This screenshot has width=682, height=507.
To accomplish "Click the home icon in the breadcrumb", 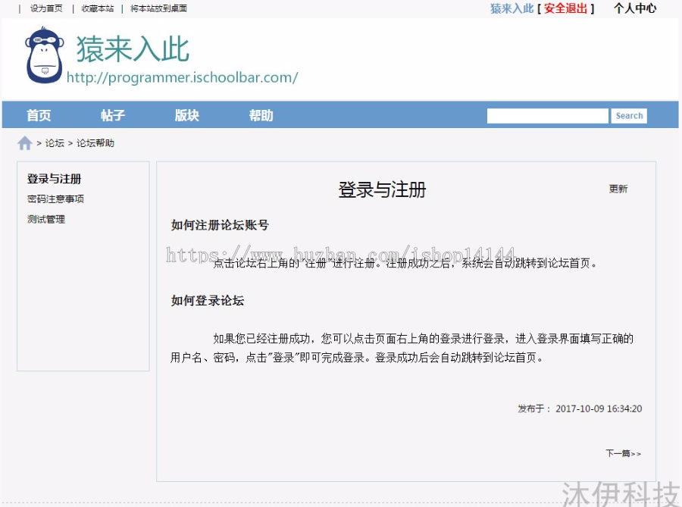I will 23,142.
